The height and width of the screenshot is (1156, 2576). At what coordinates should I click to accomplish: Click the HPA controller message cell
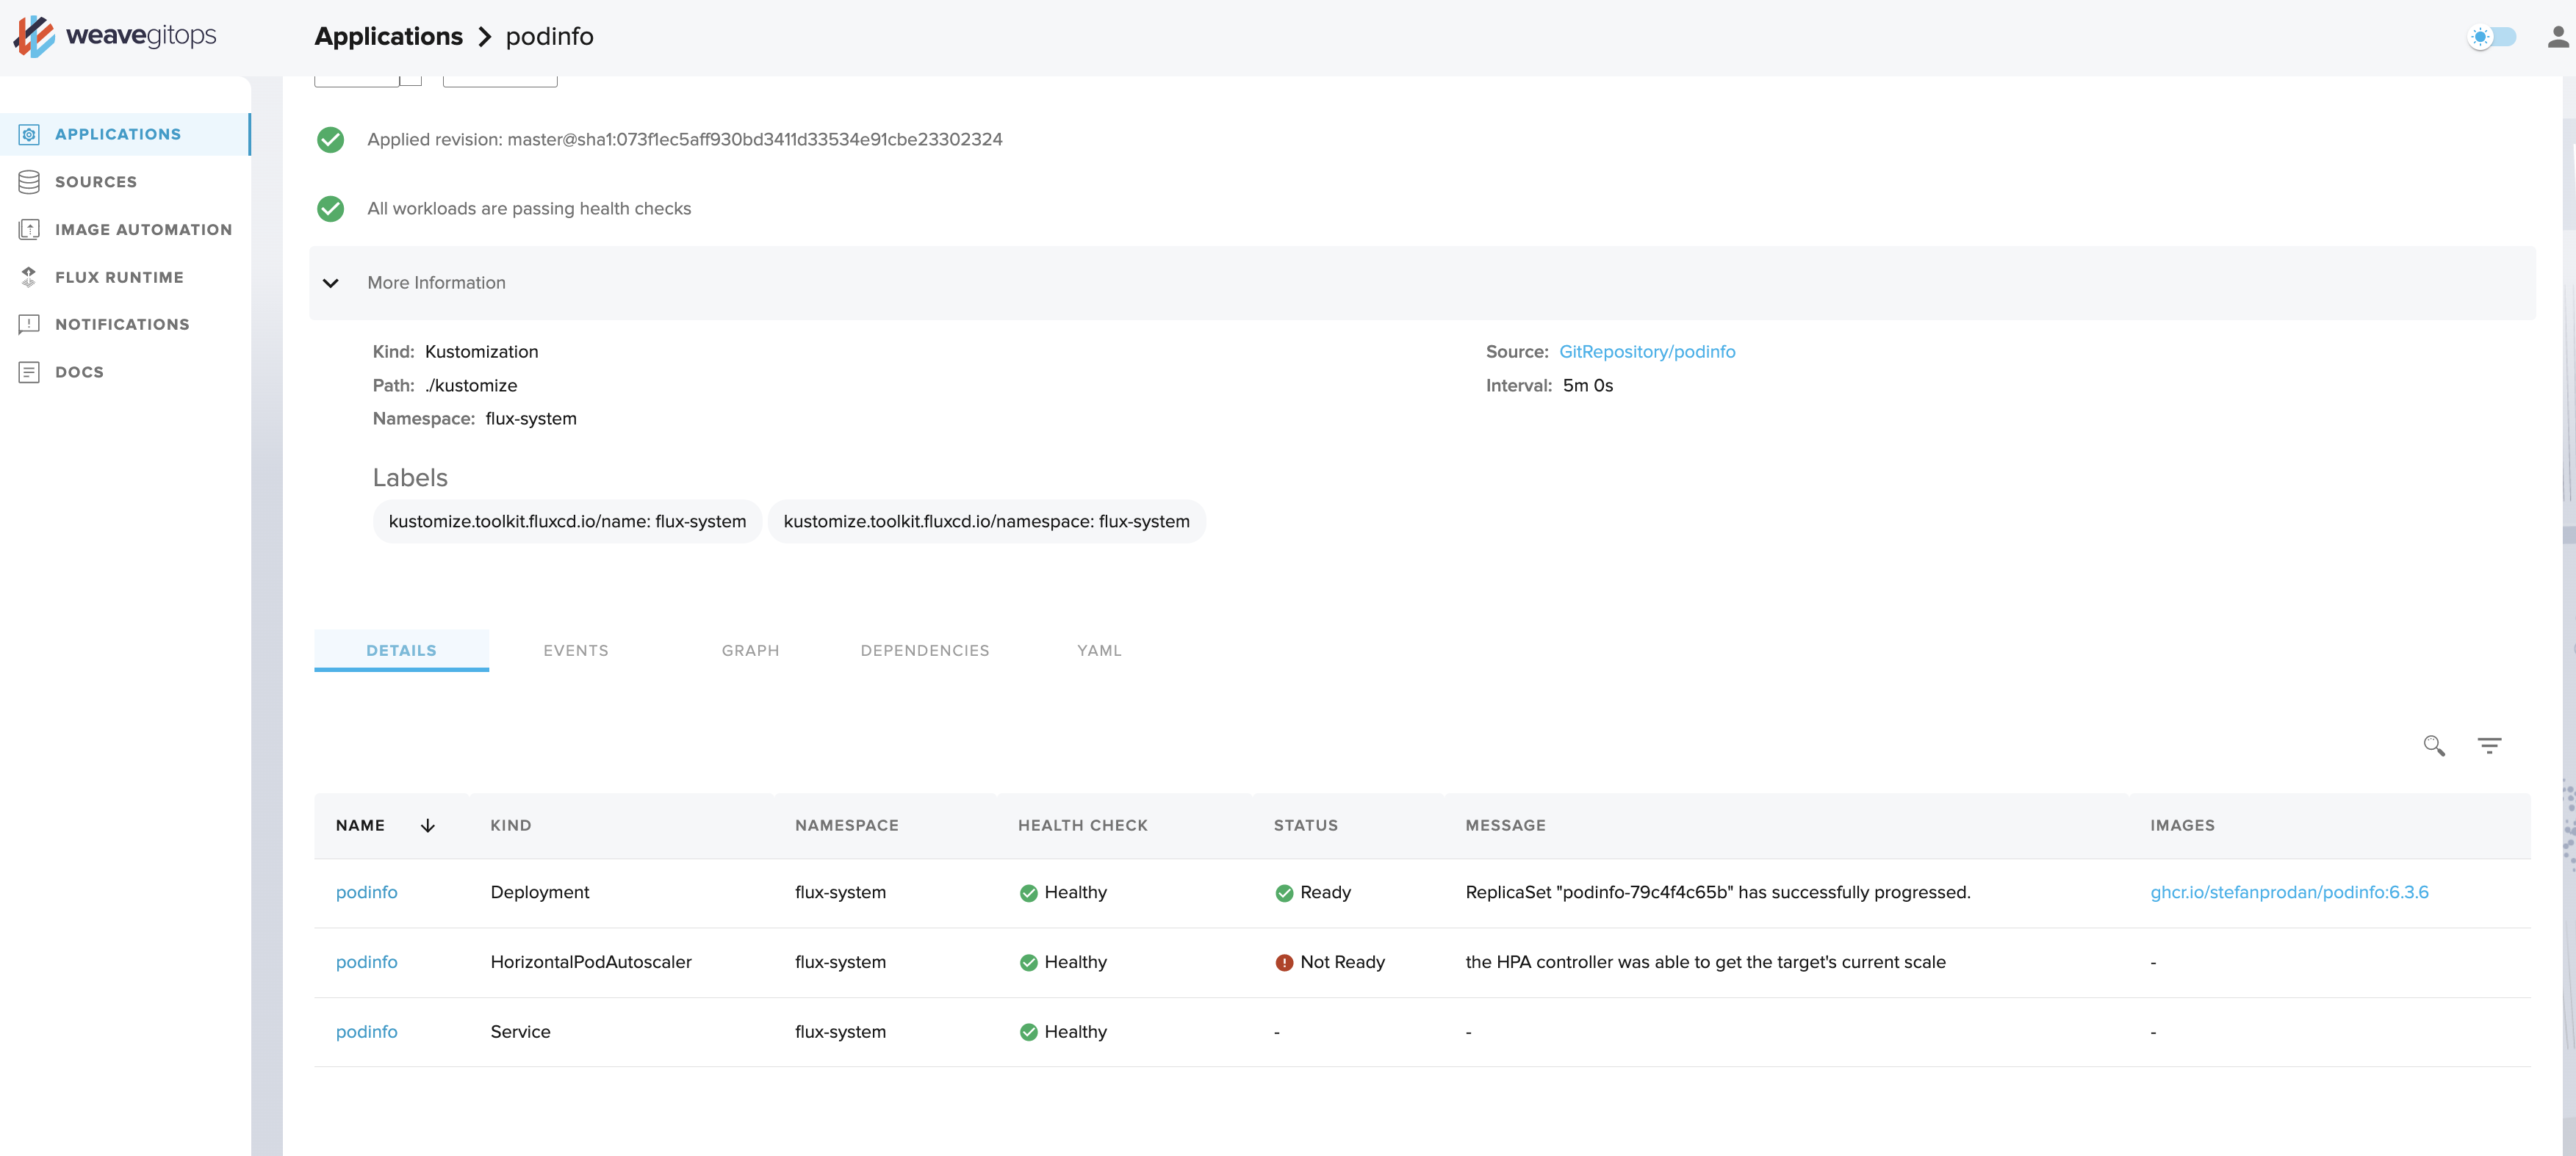point(1705,962)
